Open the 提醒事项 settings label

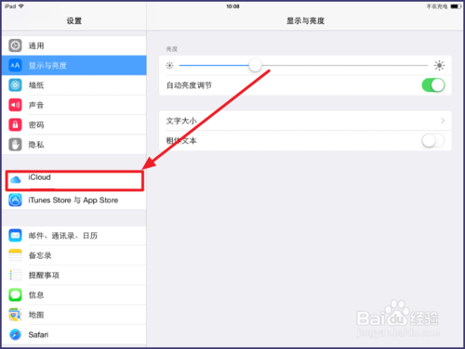click(x=44, y=276)
